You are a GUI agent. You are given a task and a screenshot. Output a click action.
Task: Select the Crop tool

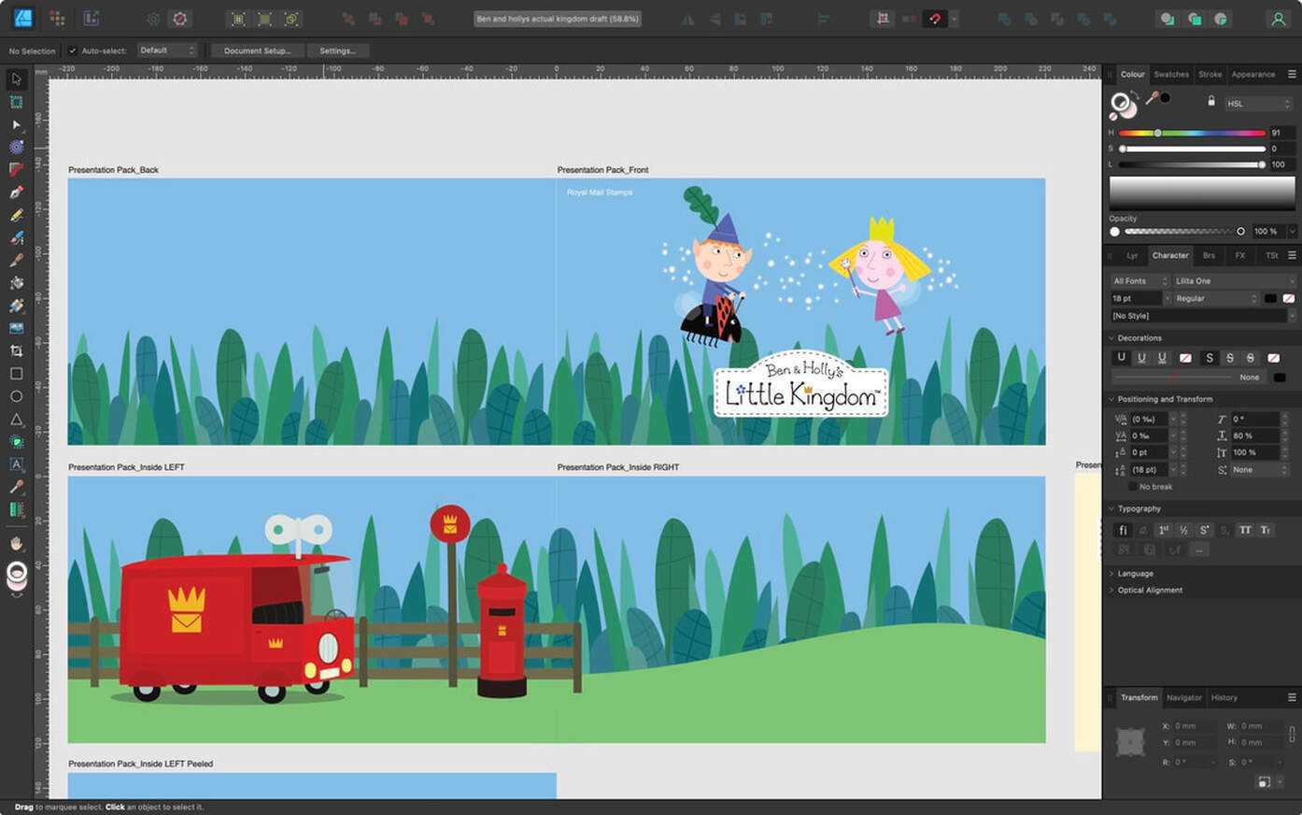point(16,350)
